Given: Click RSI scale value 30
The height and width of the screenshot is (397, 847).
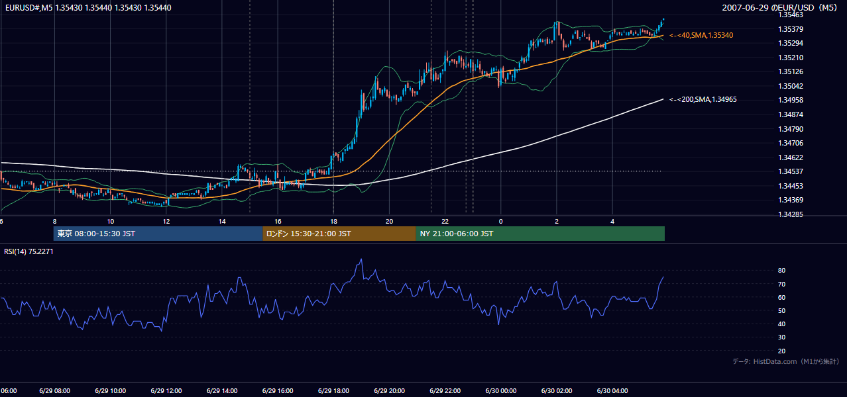Looking at the screenshot, I should [782, 337].
